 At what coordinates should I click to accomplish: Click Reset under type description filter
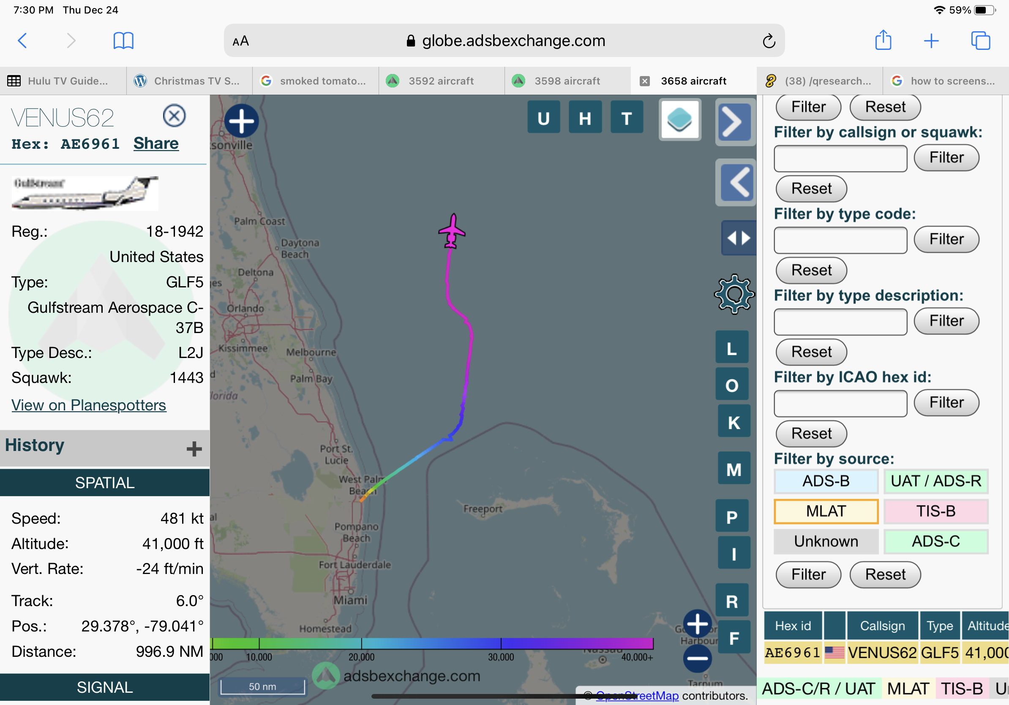(811, 352)
